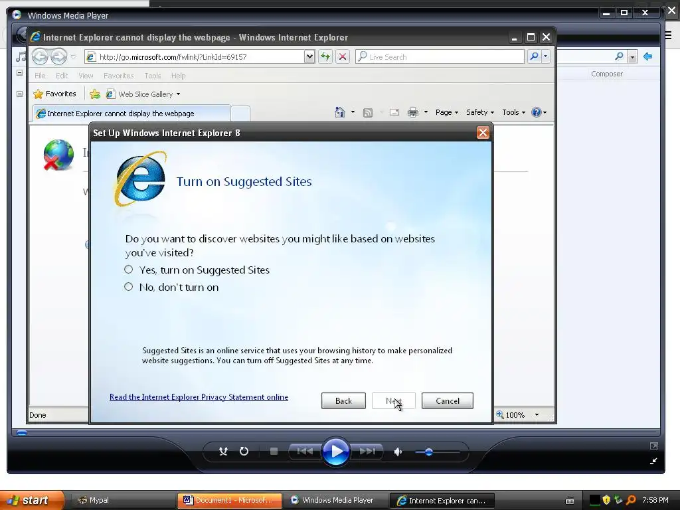Select the 'cannot display the webpage' tab
The height and width of the screenshot is (510, 680).
click(131, 113)
